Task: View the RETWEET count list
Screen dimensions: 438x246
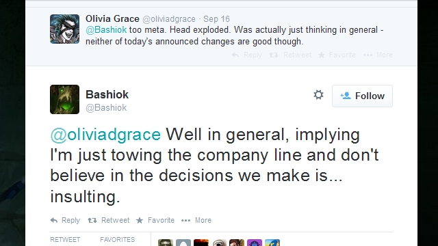Action: [x=65, y=240]
